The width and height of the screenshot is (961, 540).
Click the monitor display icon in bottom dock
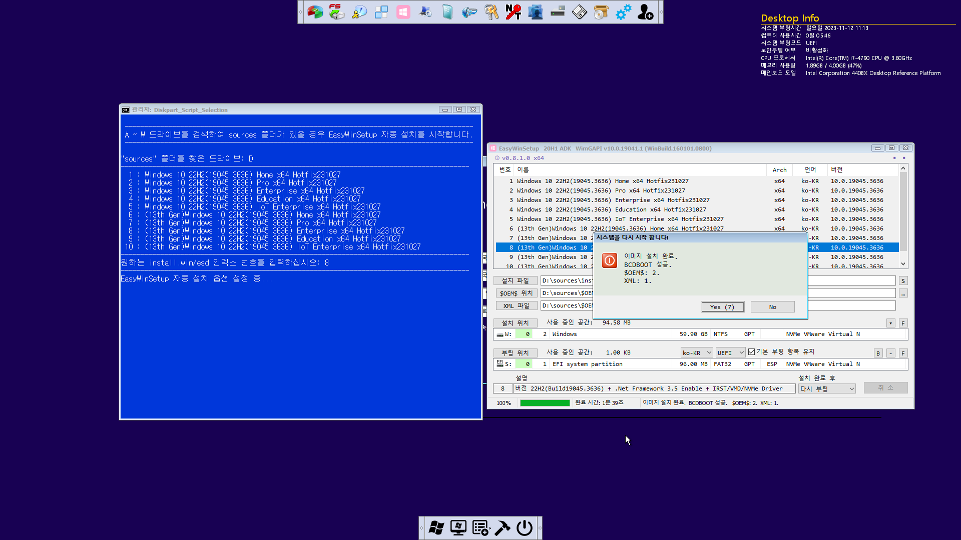point(458,527)
